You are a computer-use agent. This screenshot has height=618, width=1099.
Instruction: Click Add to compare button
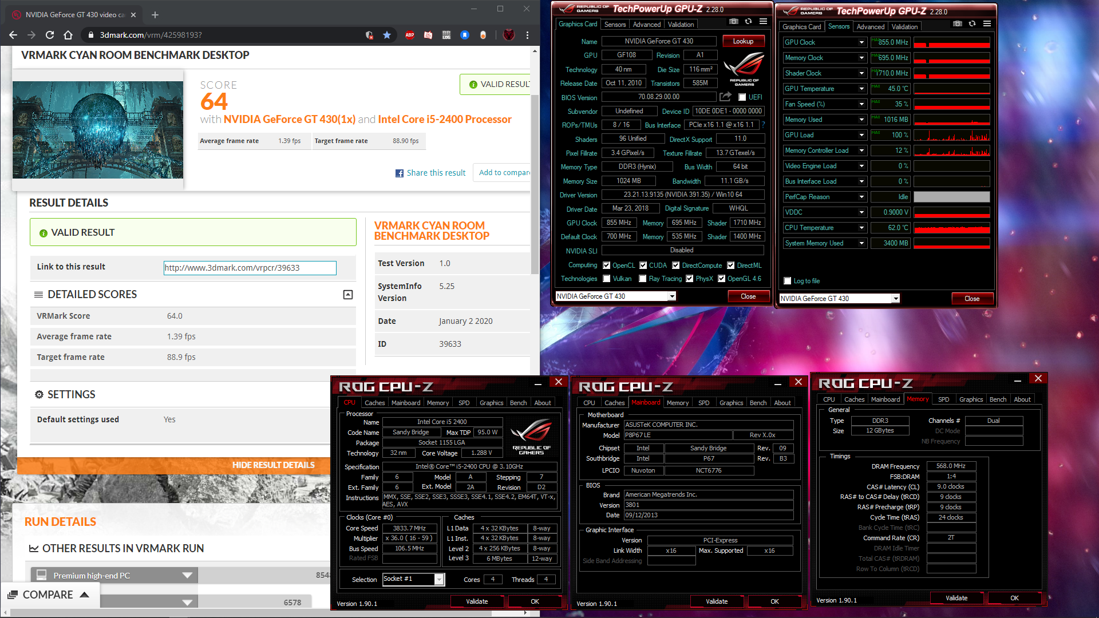coord(503,173)
